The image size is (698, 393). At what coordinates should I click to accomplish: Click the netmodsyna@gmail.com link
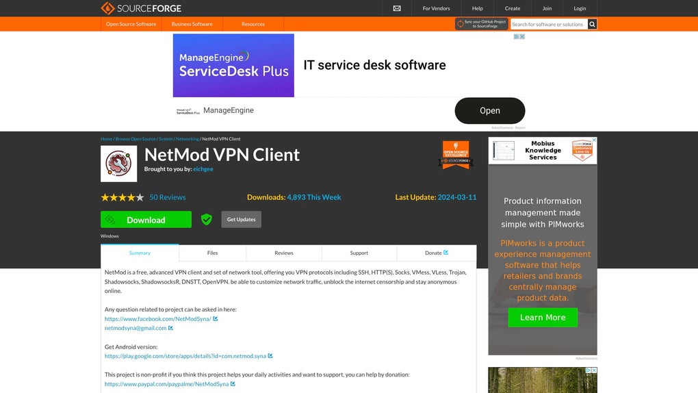(135, 328)
